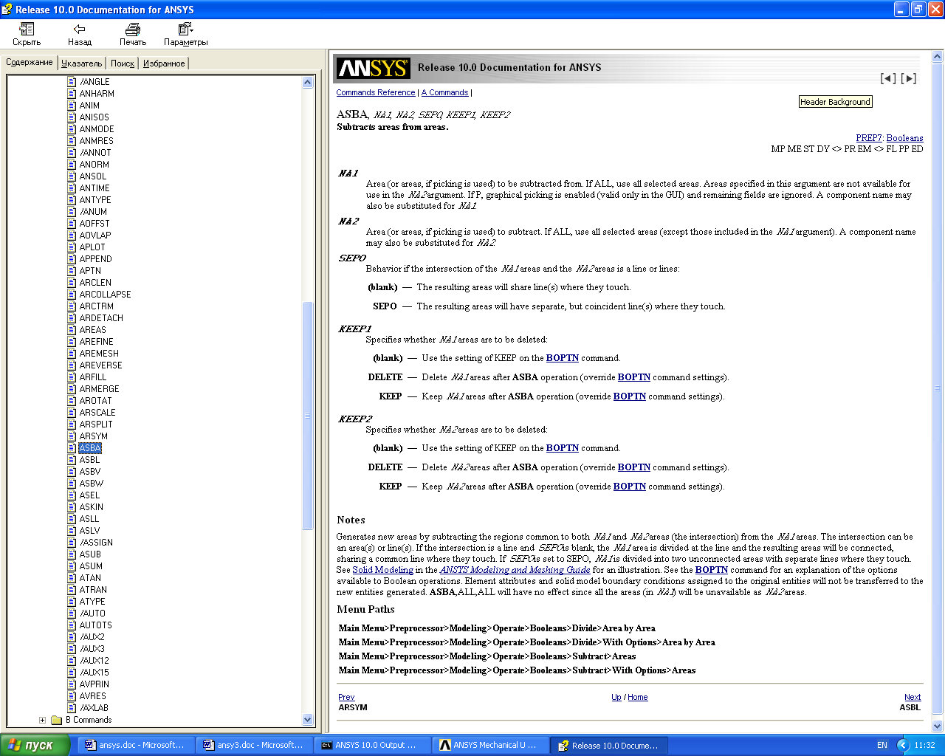Image resolution: width=945 pixels, height=756 pixels.
Task: Select ASKIN in the contents tree
Action: pos(92,507)
